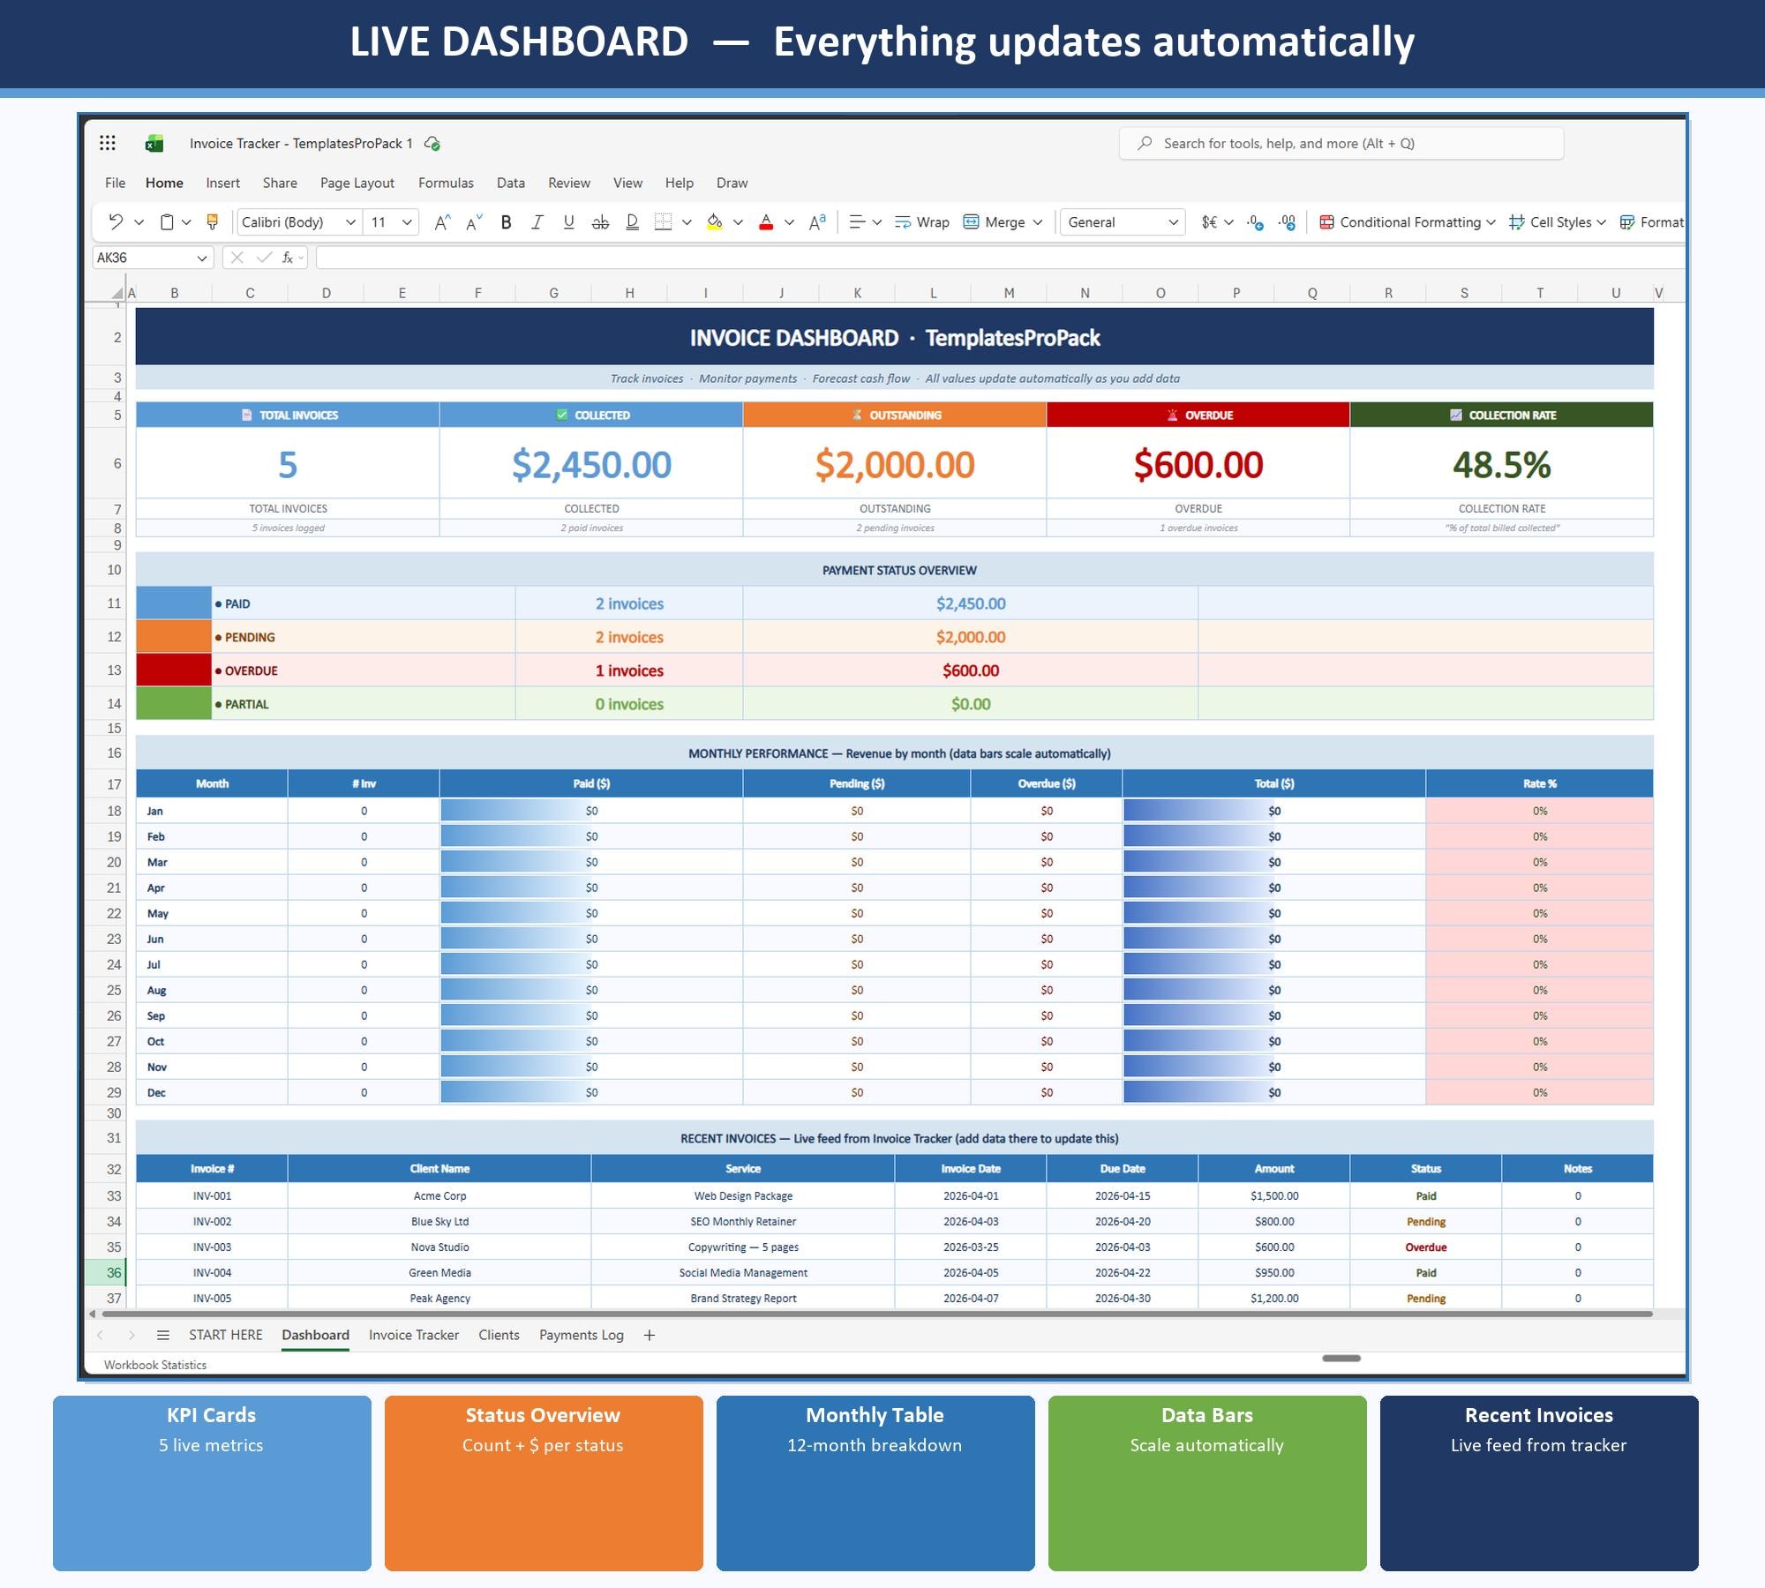Viewport: 1765px width, 1588px height.
Task: Switch to the Clients sheet tab
Action: 499,1335
